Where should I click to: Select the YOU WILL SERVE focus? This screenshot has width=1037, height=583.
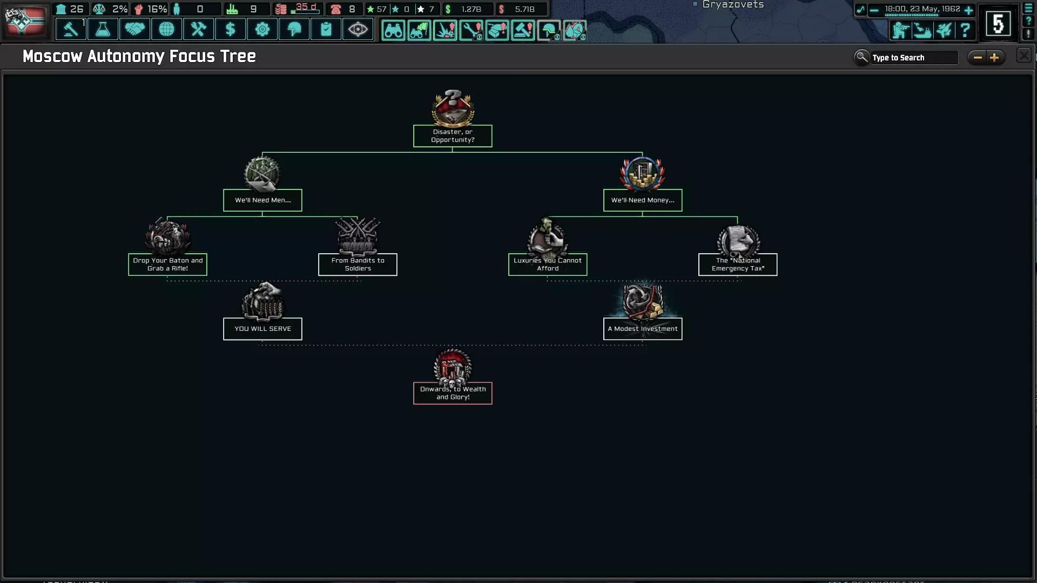coord(262,328)
